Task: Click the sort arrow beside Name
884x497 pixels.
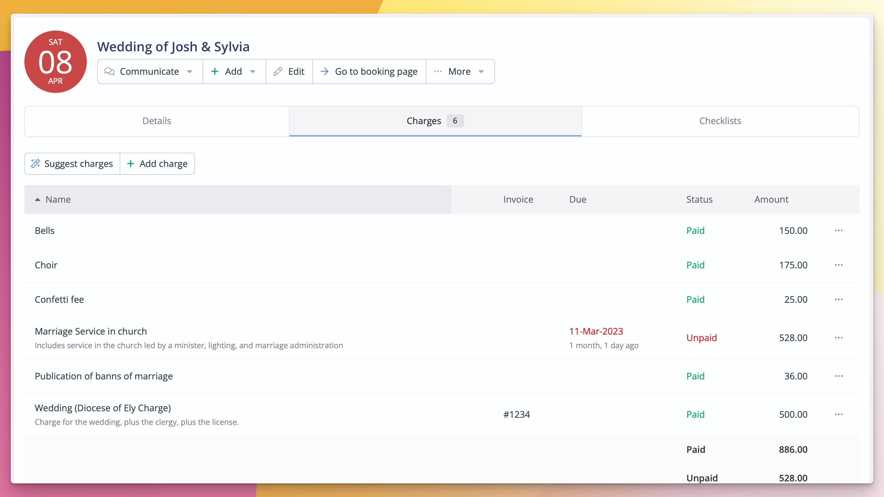Action: click(38, 200)
